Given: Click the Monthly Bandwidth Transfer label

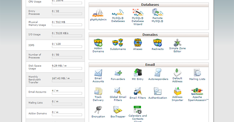Looking at the screenshot, I should pos(35,79).
